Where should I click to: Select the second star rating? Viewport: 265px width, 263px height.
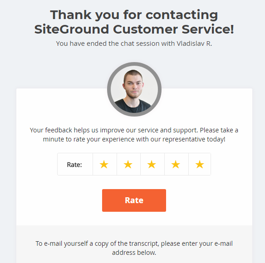tap(128, 164)
